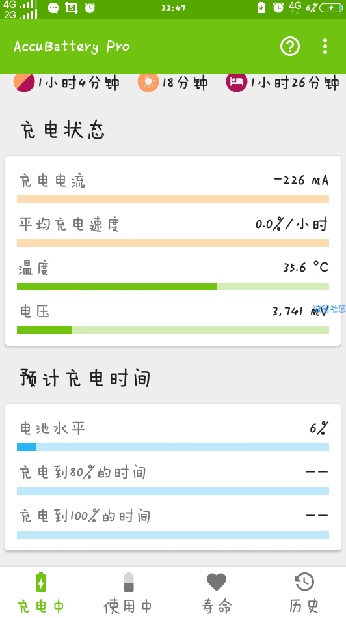This screenshot has height=618, width=346.
Task: Tap the 电压 voltage progress bar
Action: (173, 330)
